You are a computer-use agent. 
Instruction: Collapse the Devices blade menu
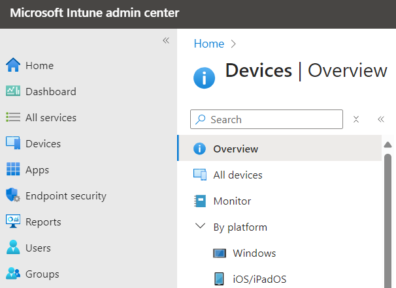pos(381,119)
